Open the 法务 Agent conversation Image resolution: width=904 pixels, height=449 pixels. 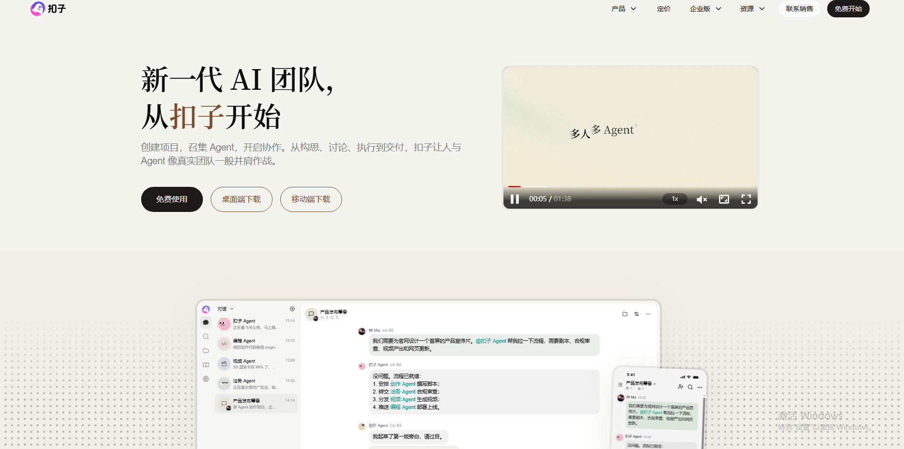coord(256,384)
